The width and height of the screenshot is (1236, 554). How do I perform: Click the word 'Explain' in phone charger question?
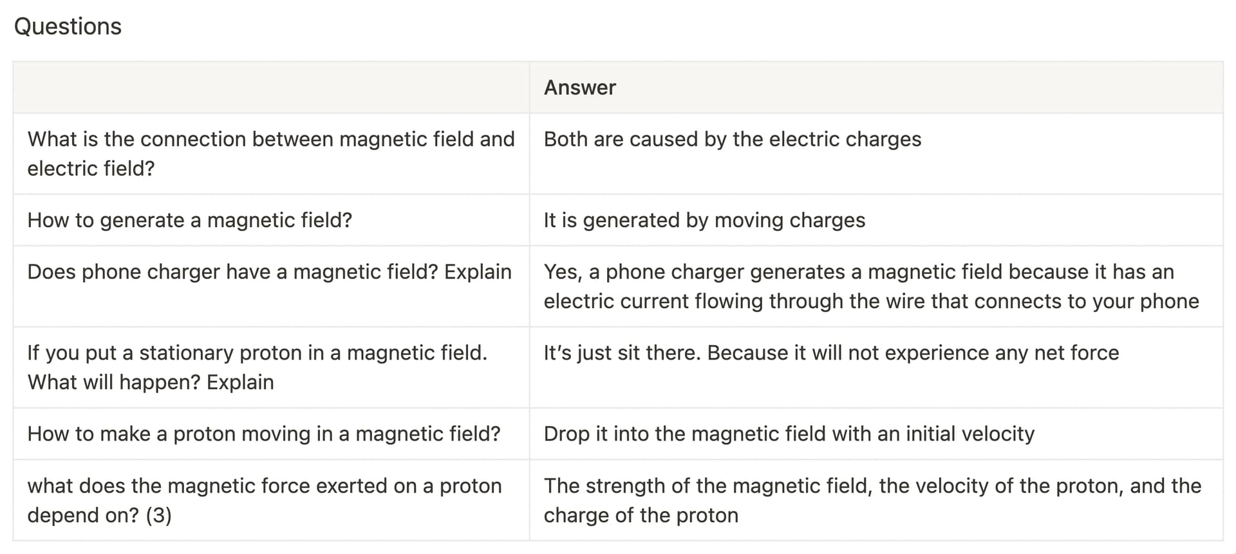(478, 272)
